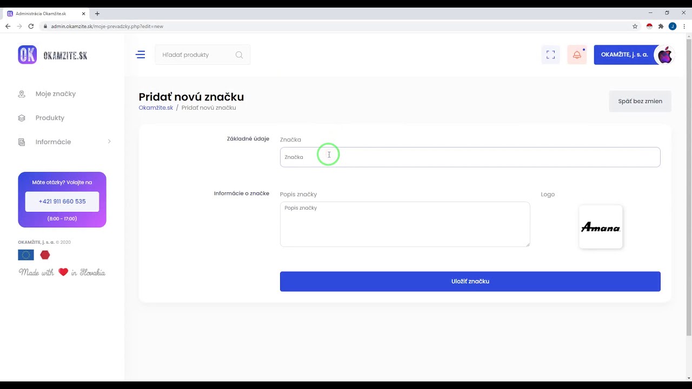Open Chrome profile avatar J
This screenshot has width=692, height=389.
(x=673, y=26)
